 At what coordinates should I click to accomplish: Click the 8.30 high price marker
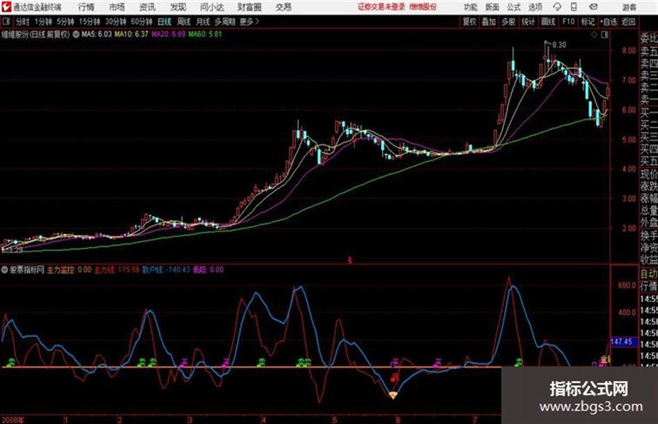(x=559, y=45)
